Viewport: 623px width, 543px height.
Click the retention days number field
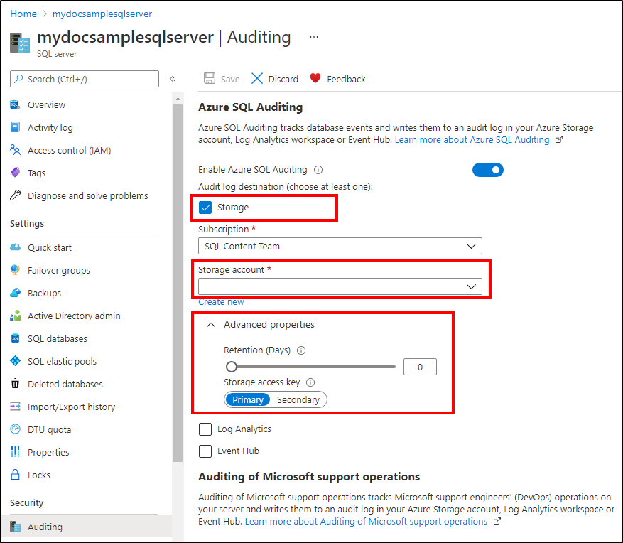click(x=420, y=367)
